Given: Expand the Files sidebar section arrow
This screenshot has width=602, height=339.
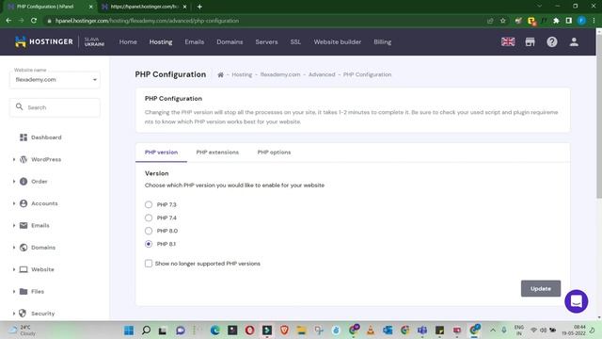Looking at the screenshot, I should 14,291.
